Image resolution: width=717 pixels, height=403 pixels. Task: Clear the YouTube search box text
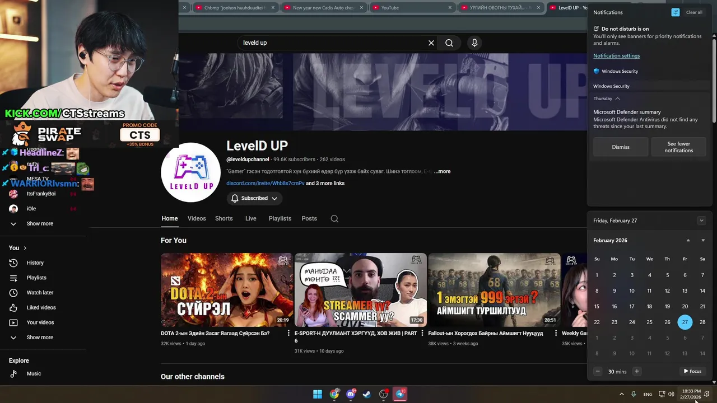point(431,43)
